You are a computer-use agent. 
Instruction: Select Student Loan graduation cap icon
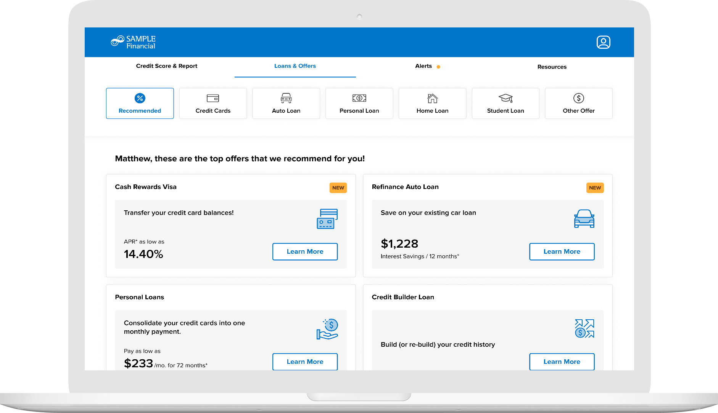tap(505, 98)
